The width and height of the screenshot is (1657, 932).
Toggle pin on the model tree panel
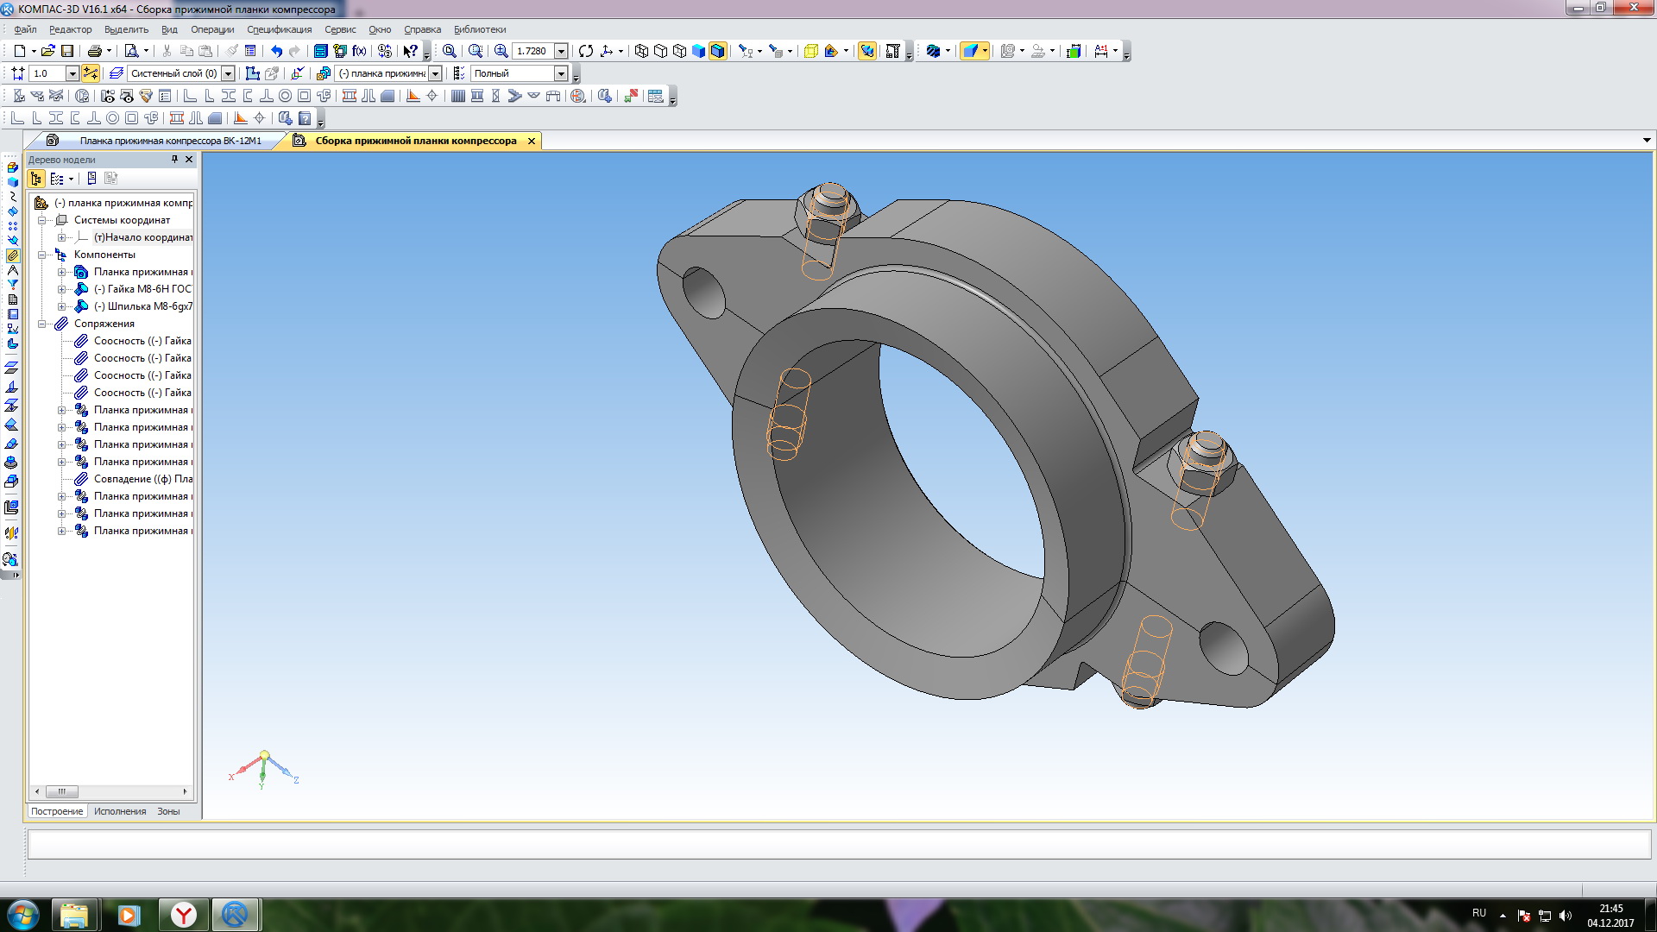[174, 159]
